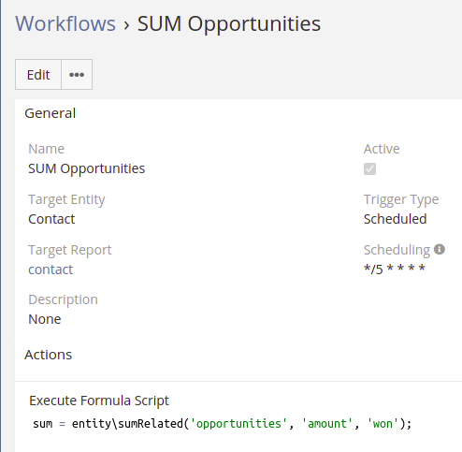Click the Execute Formula Script heading

[x=99, y=401]
